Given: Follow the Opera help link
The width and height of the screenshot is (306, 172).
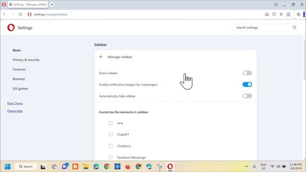Looking at the screenshot, I should point(15,111).
